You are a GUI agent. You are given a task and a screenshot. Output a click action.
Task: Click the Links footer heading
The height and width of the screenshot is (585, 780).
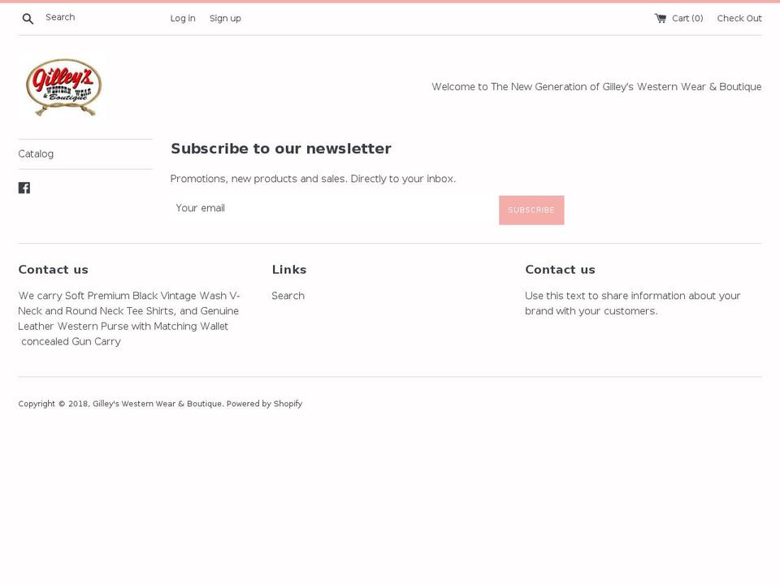click(289, 270)
